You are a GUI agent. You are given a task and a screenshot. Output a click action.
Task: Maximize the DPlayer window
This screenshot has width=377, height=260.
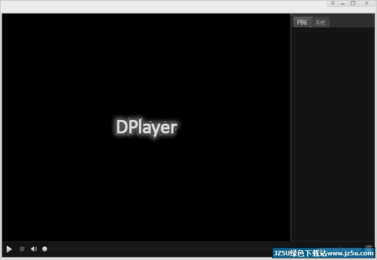pos(353,3)
